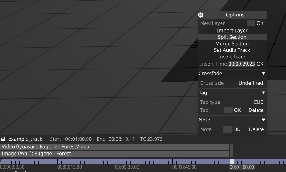The height and width of the screenshot is (172, 286).
Task: Open the Crossfade Undefined dropdown
Action: (x=251, y=83)
